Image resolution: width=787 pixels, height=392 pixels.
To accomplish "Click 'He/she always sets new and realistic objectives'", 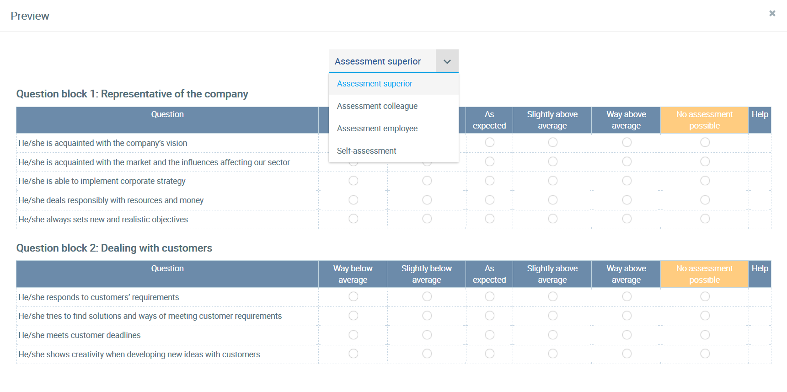I will (x=103, y=220).
